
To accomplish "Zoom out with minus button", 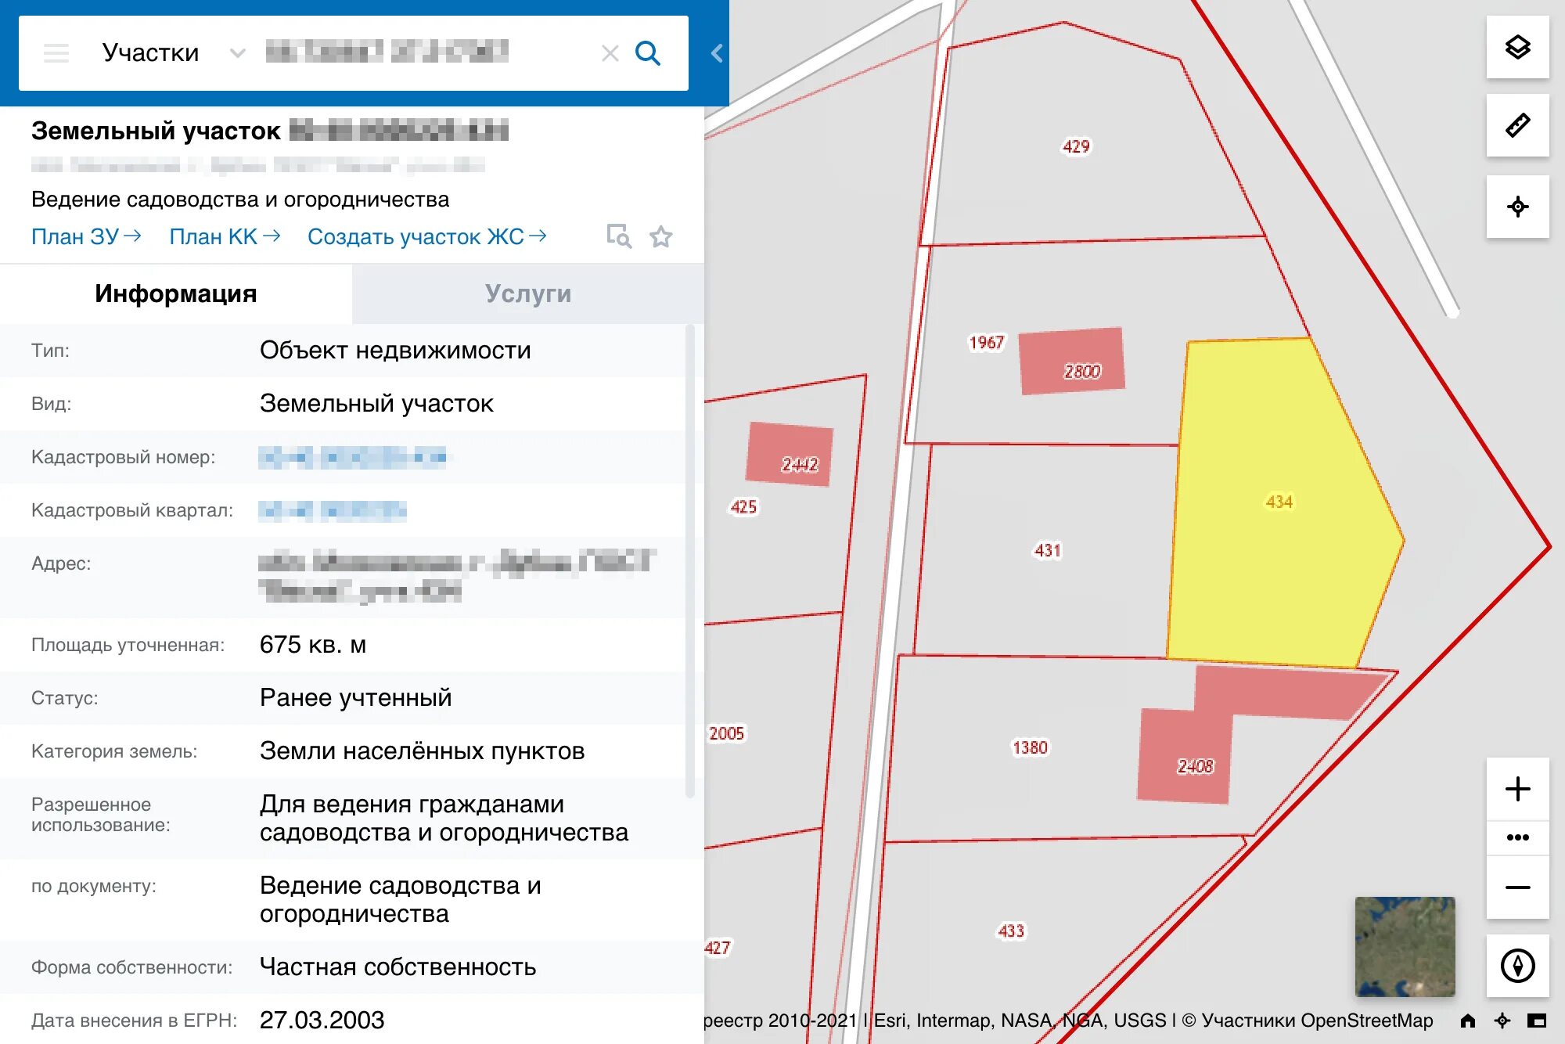I will (1517, 887).
